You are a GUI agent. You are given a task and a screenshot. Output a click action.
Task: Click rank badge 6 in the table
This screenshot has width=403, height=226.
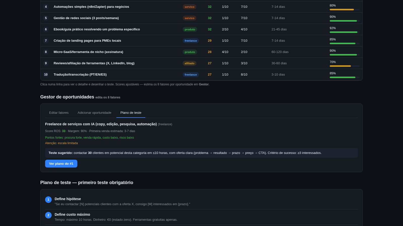[46, 29]
